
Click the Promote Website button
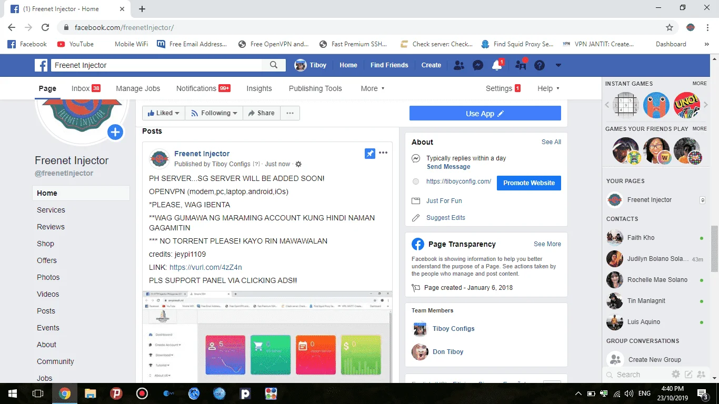[x=529, y=183]
